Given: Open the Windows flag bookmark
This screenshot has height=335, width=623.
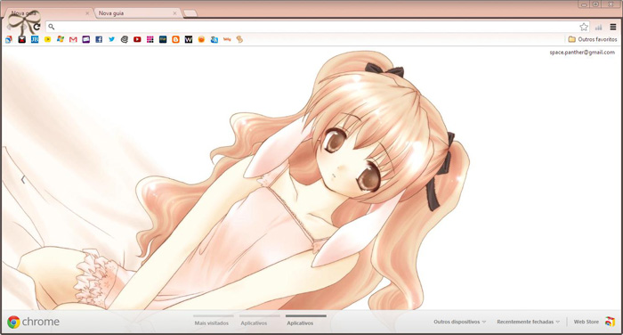Looking at the screenshot, I should tap(61, 39).
